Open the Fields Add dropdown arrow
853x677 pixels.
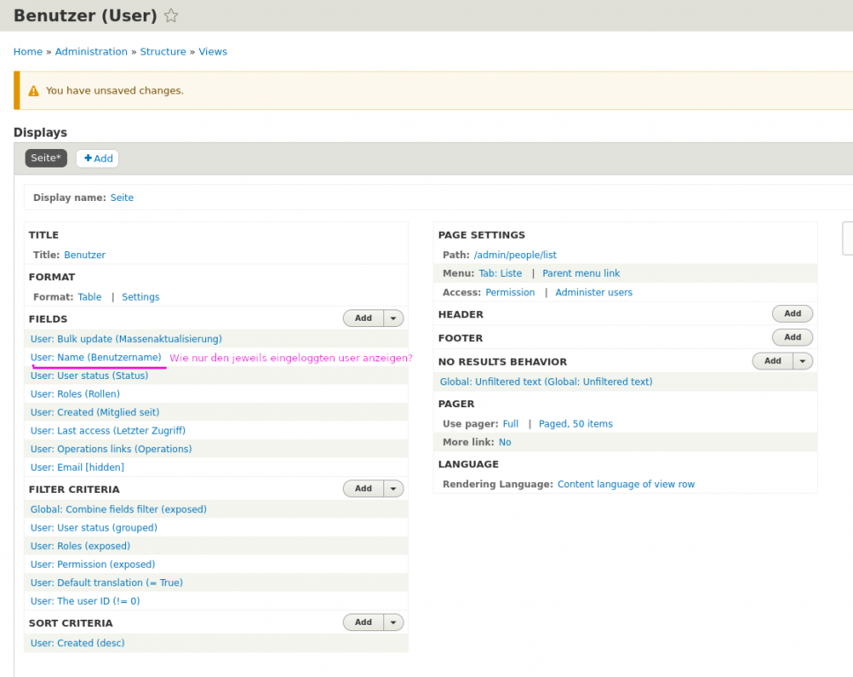pos(394,318)
